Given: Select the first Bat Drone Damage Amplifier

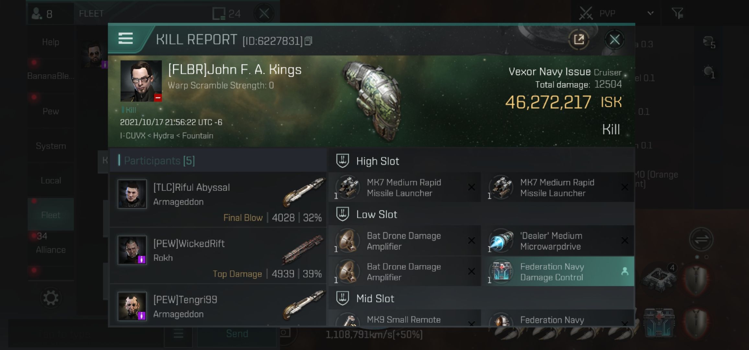Looking at the screenshot, I should pos(404,241).
